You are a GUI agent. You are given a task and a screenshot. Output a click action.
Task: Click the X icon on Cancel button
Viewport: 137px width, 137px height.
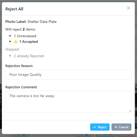pos(116,127)
